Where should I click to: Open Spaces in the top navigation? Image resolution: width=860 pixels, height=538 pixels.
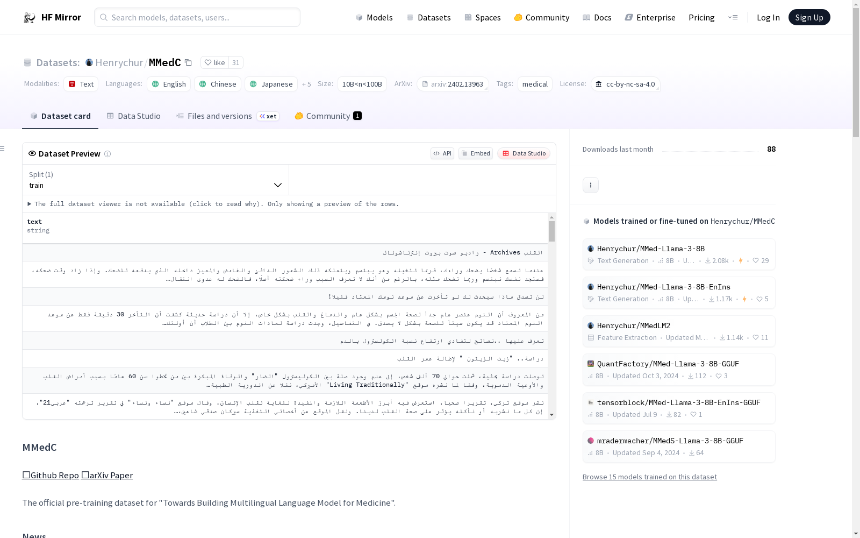(483, 17)
